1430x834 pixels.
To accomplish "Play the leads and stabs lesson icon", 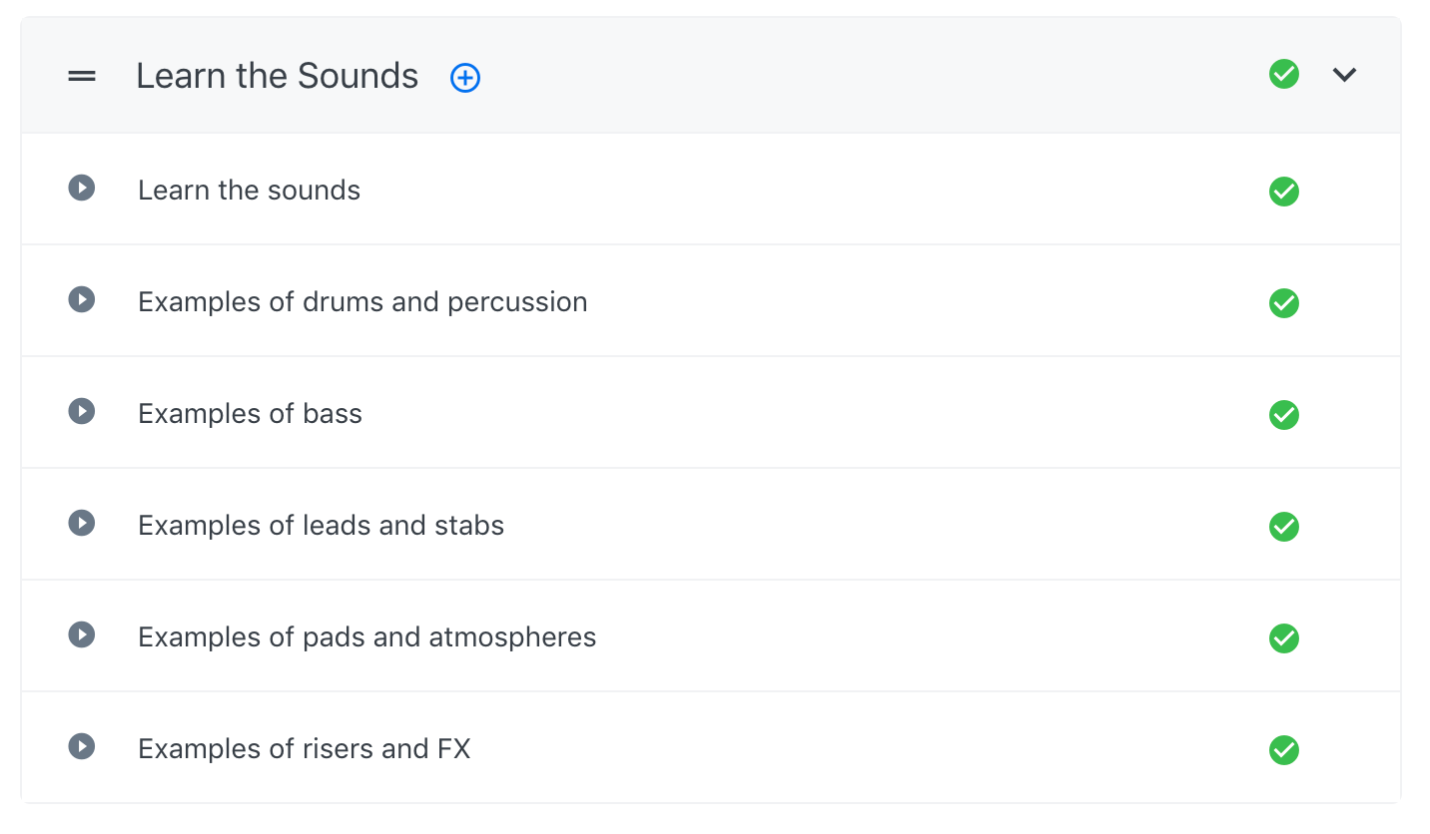I will [82, 523].
